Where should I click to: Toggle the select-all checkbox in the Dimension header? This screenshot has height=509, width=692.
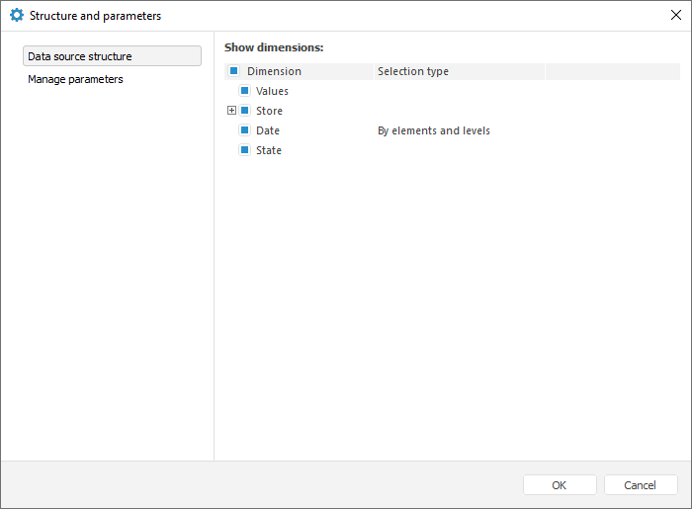tap(234, 71)
